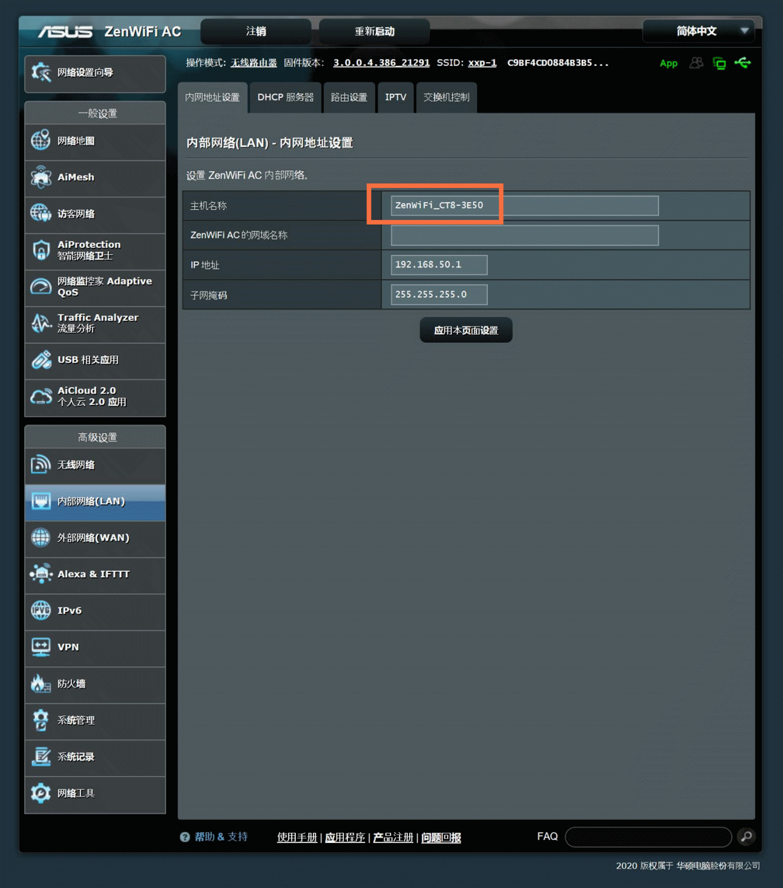Open USB 相关应用 icon

tap(41, 359)
